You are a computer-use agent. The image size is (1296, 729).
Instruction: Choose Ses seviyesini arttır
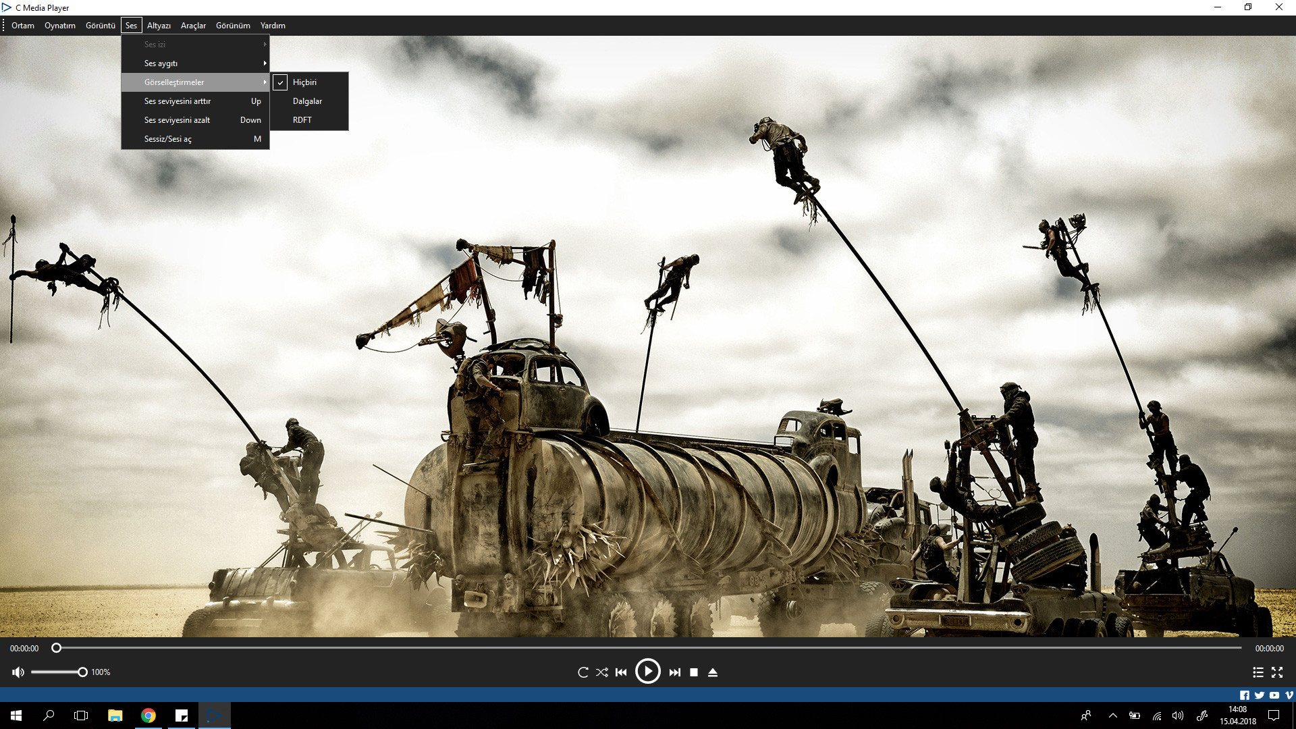coord(196,101)
